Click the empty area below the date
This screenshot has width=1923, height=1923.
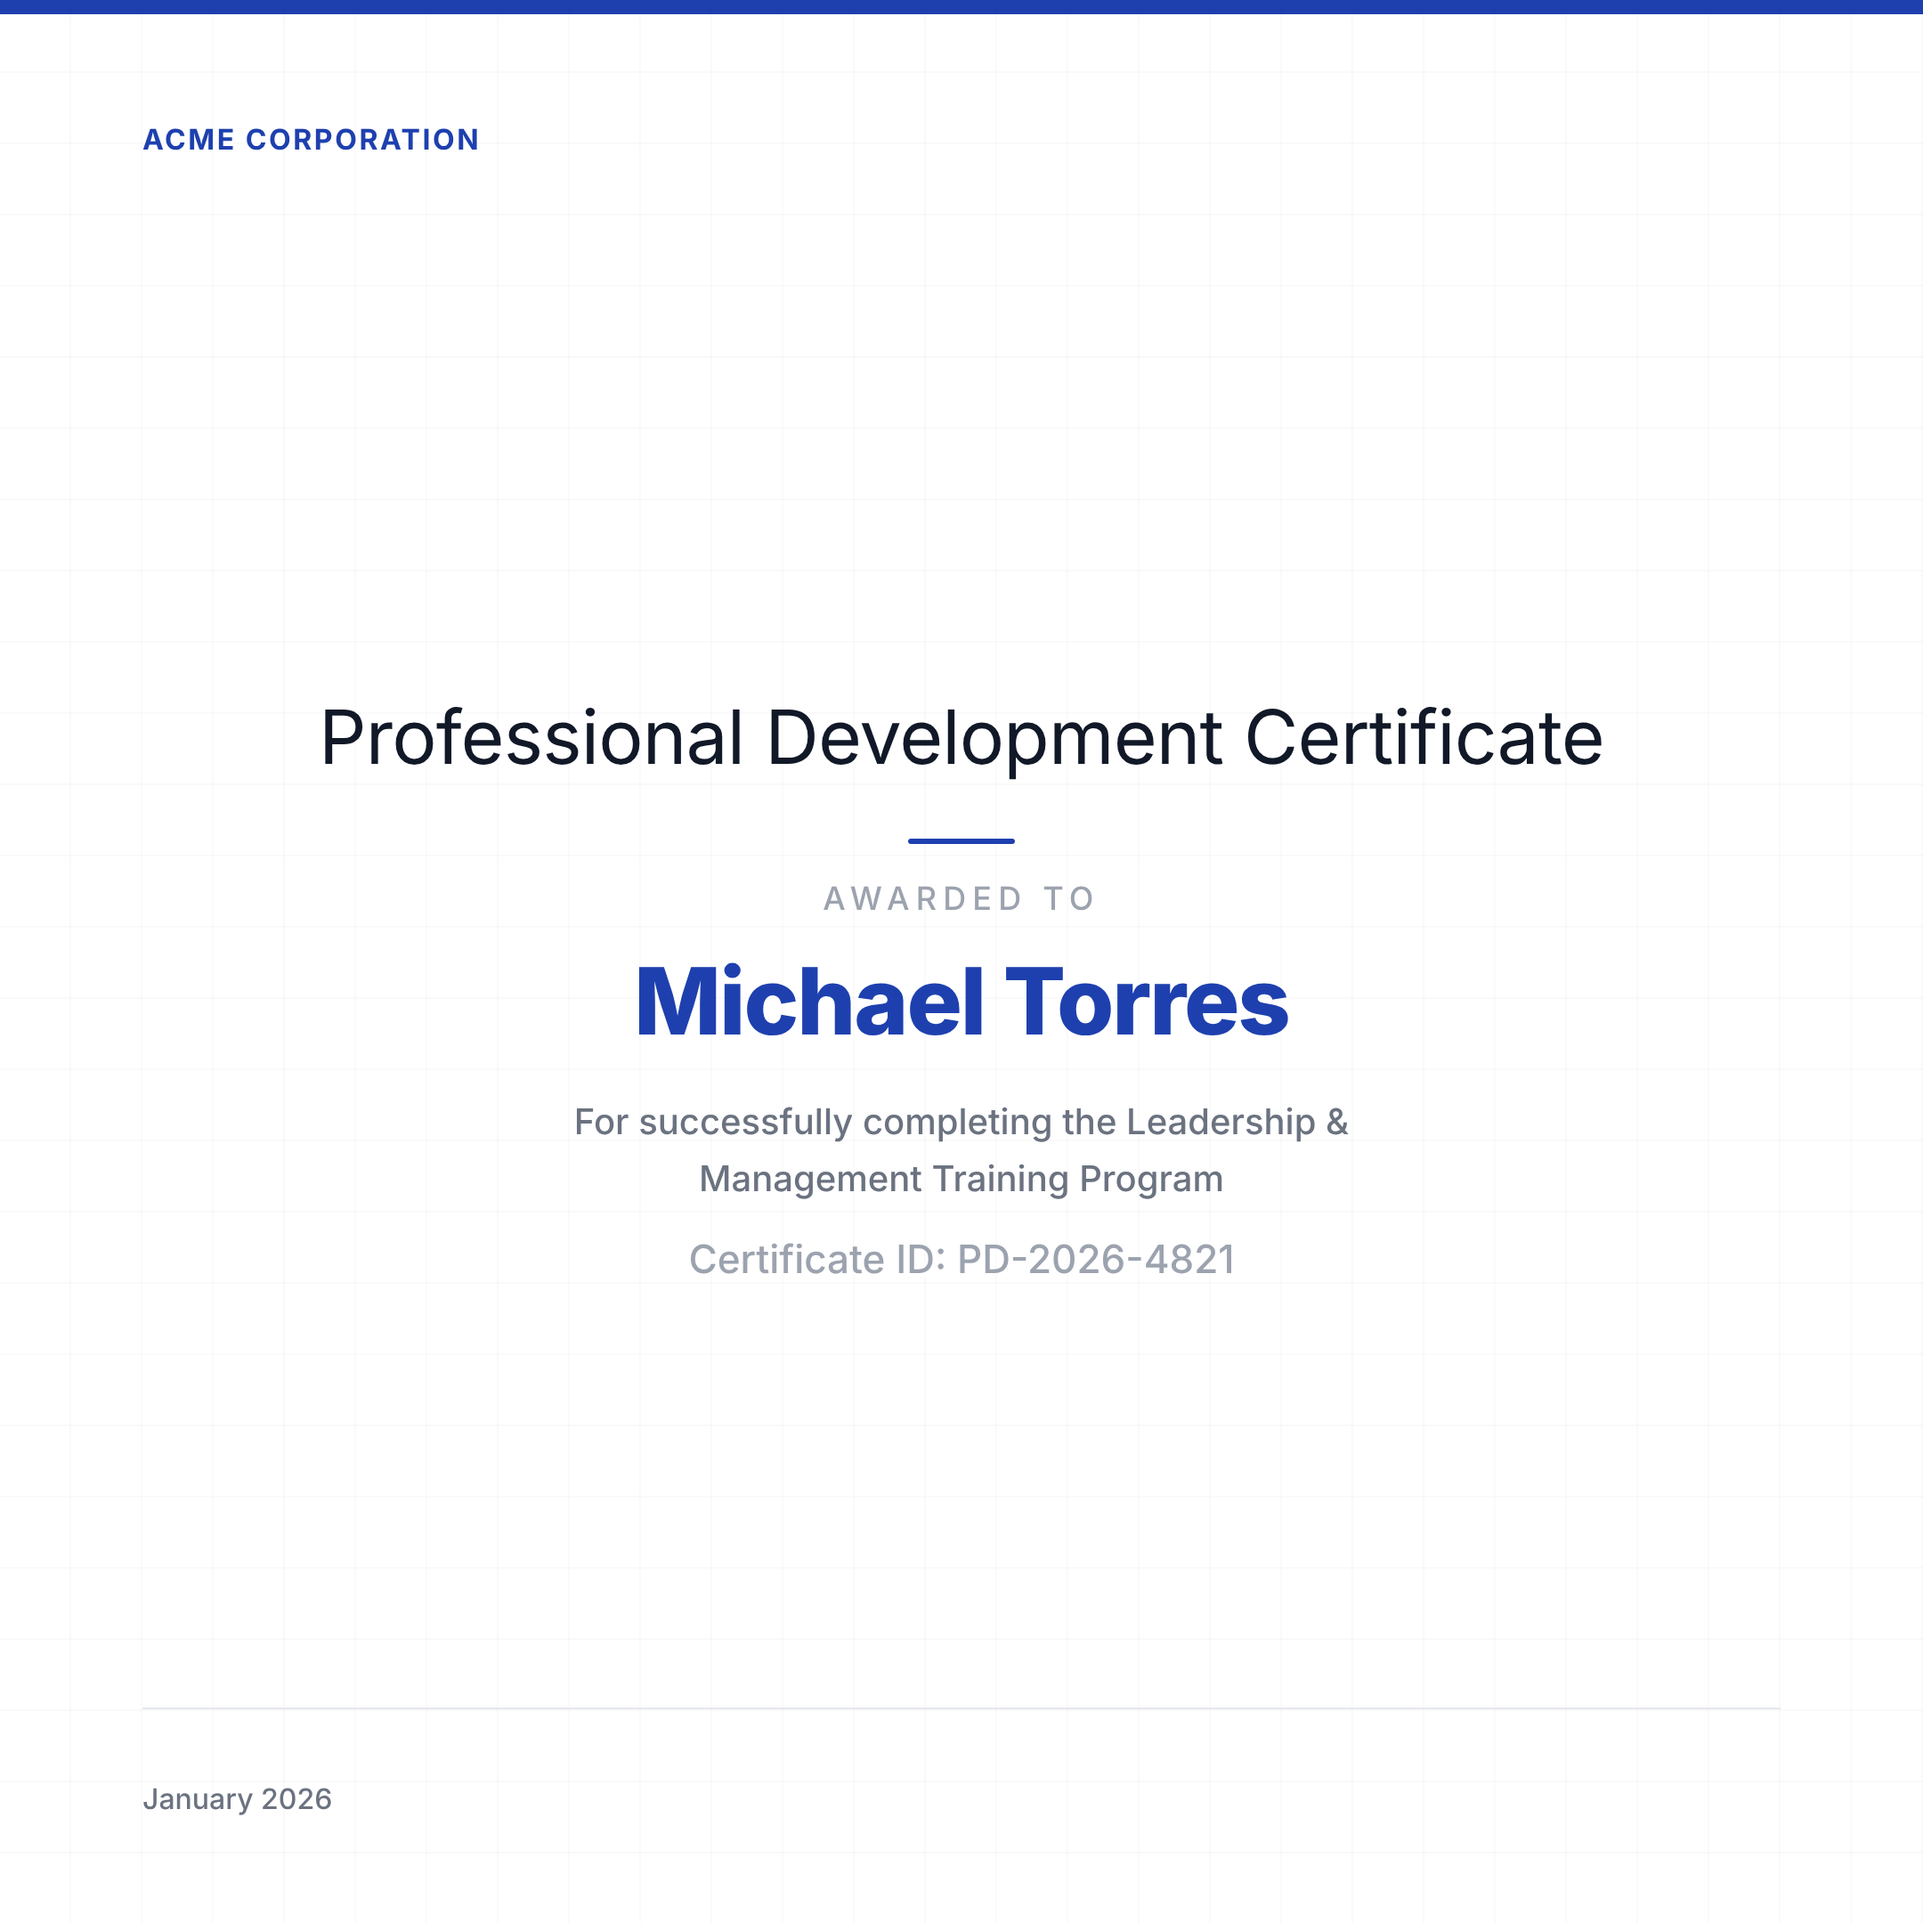961,1871
